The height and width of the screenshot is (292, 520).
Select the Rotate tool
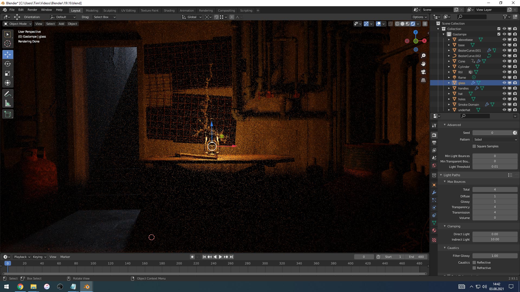click(x=8, y=64)
